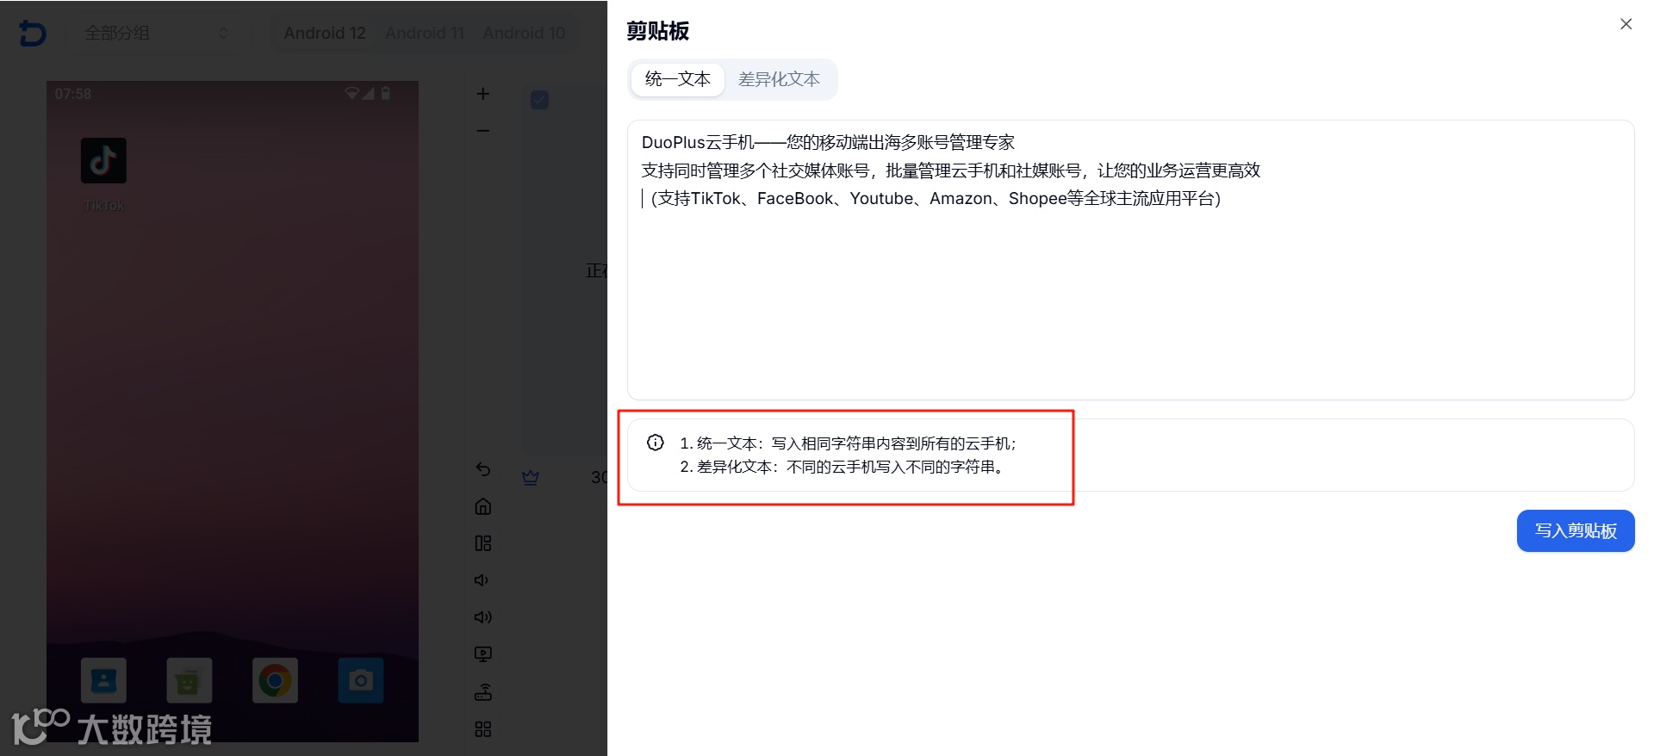Click the hint line starting with 2. 差异化文本
1654x756 pixels.
click(x=842, y=467)
